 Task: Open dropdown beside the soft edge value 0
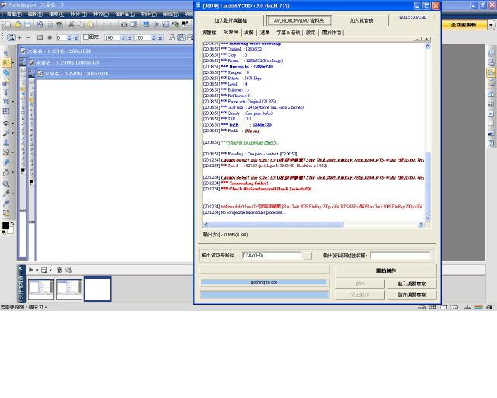tap(76, 38)
